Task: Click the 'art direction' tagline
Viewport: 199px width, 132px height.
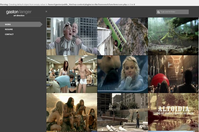Action: pos(19,16)
